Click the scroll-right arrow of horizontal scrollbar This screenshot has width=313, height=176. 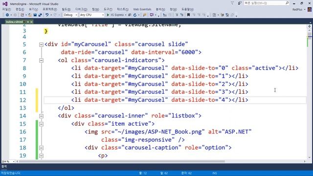pos(305,161)
